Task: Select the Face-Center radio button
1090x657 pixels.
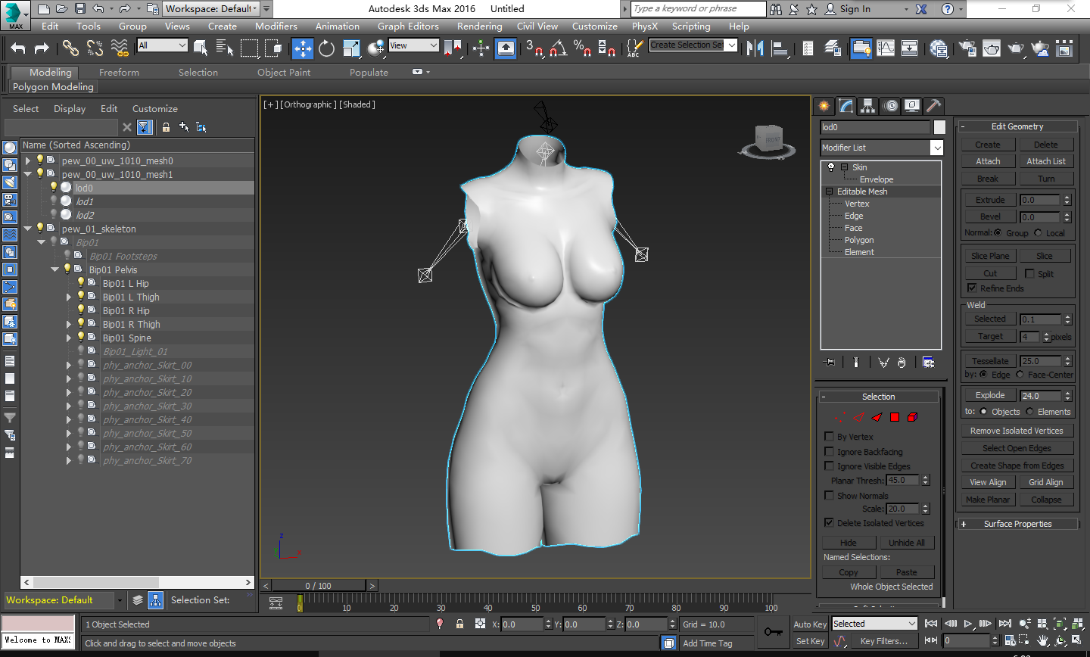Action: click(x=1020, y=375)
